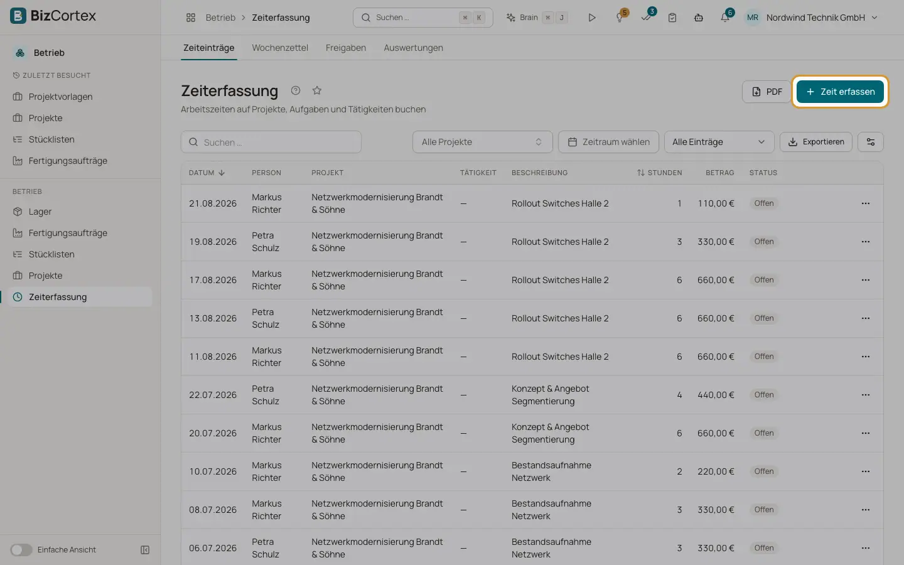Screen dimensions: 904x565
Task: Click the play icon in the top bar
Action: (591, 18)
